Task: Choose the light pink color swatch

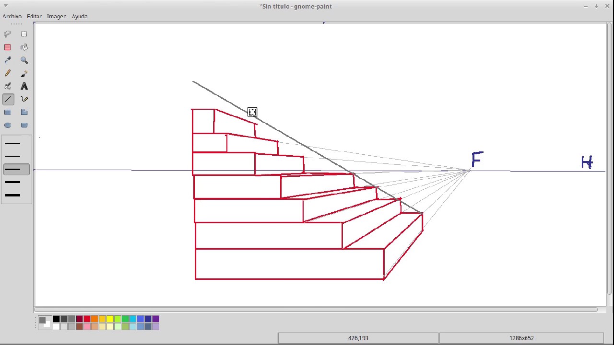Action: [x=87, y=326]
